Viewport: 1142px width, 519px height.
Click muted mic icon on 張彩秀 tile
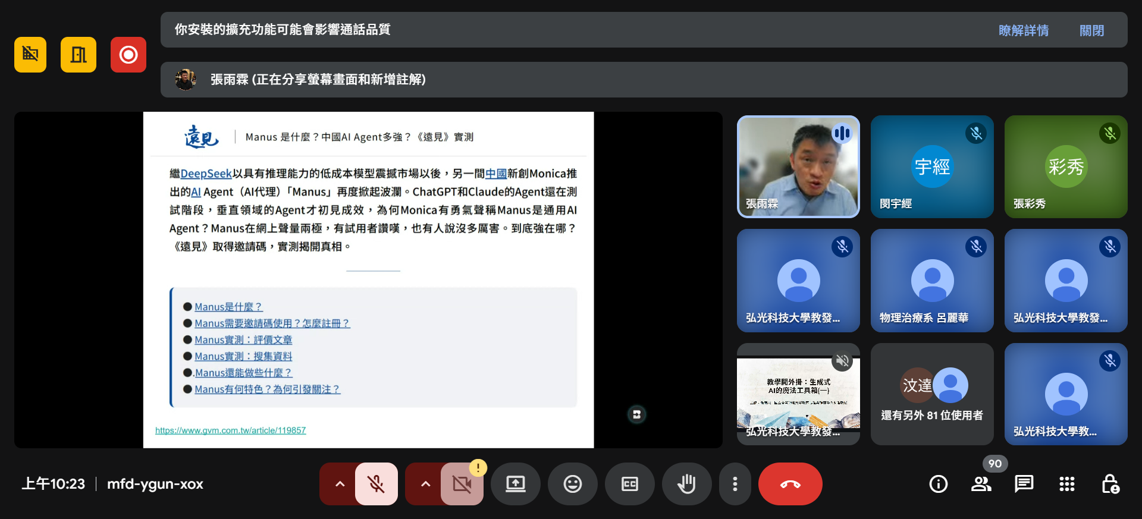pyautogui.click(x=1110, y=133)
